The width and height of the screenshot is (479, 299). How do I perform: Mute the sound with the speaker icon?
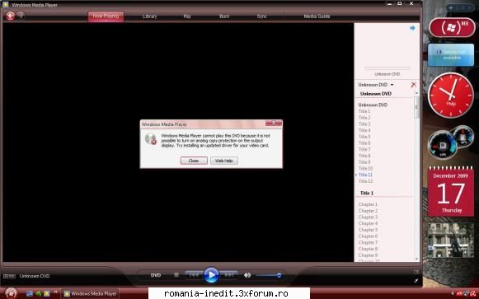247,275
